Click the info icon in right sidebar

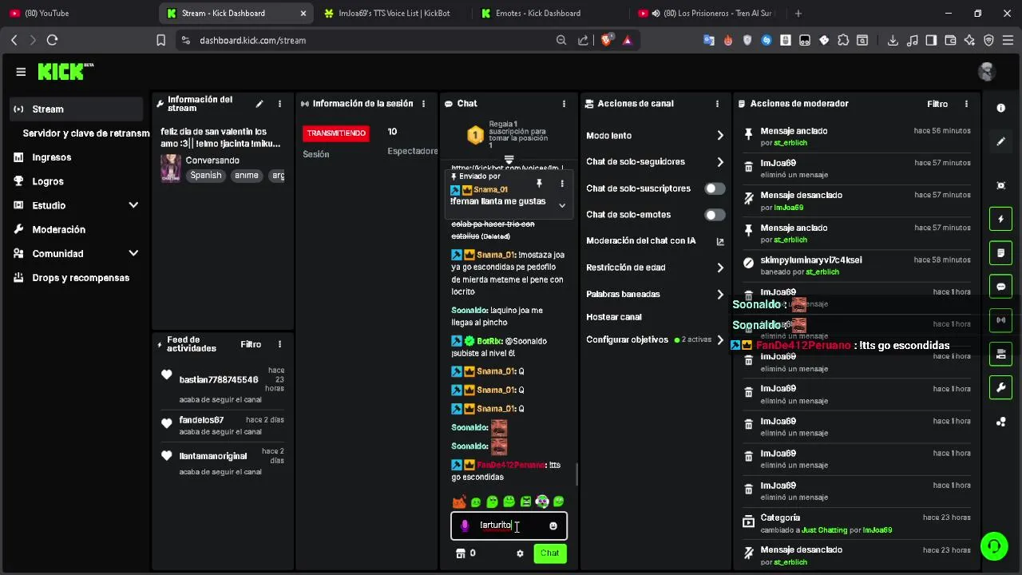point(1000,108)
